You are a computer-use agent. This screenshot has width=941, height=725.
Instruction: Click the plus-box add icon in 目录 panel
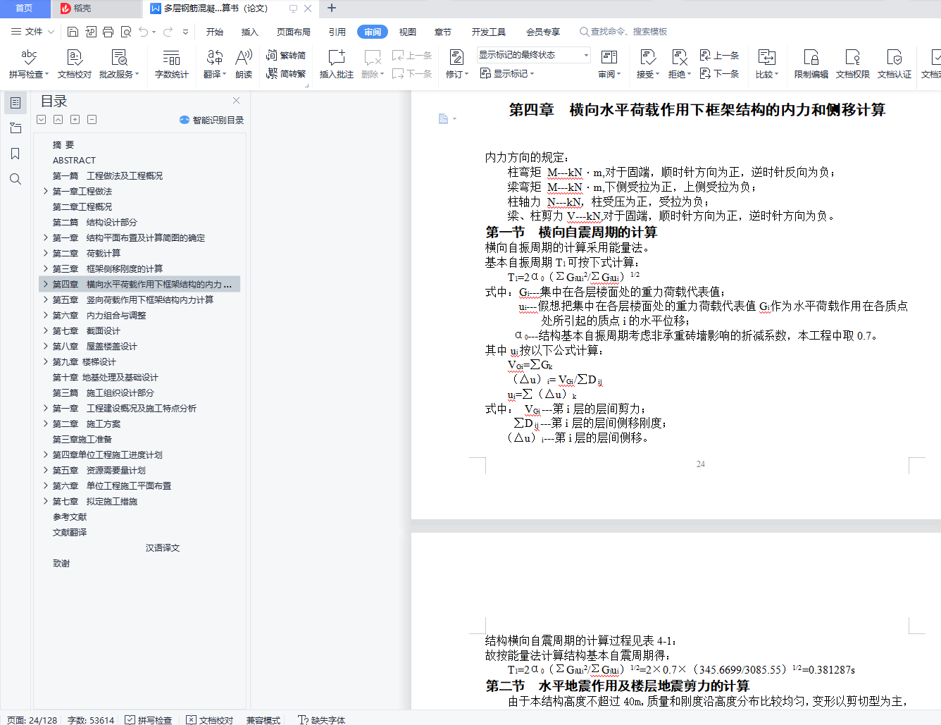tap(75, 120)
